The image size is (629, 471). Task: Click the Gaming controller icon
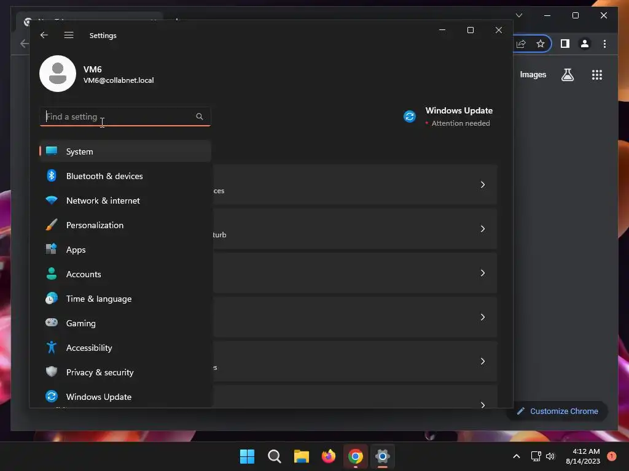click(x=52, y=323)
